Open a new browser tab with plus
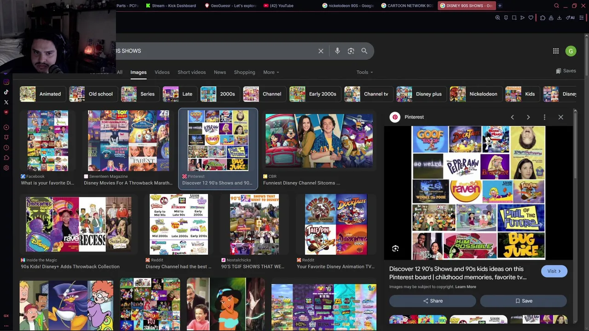 pyautogui.click(x=500, y=6)
